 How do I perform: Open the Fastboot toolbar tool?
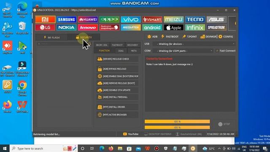(170, 37)
